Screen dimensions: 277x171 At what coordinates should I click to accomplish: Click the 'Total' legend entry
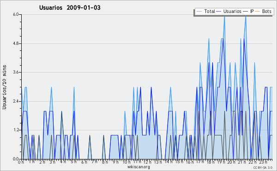coord(210,11)
